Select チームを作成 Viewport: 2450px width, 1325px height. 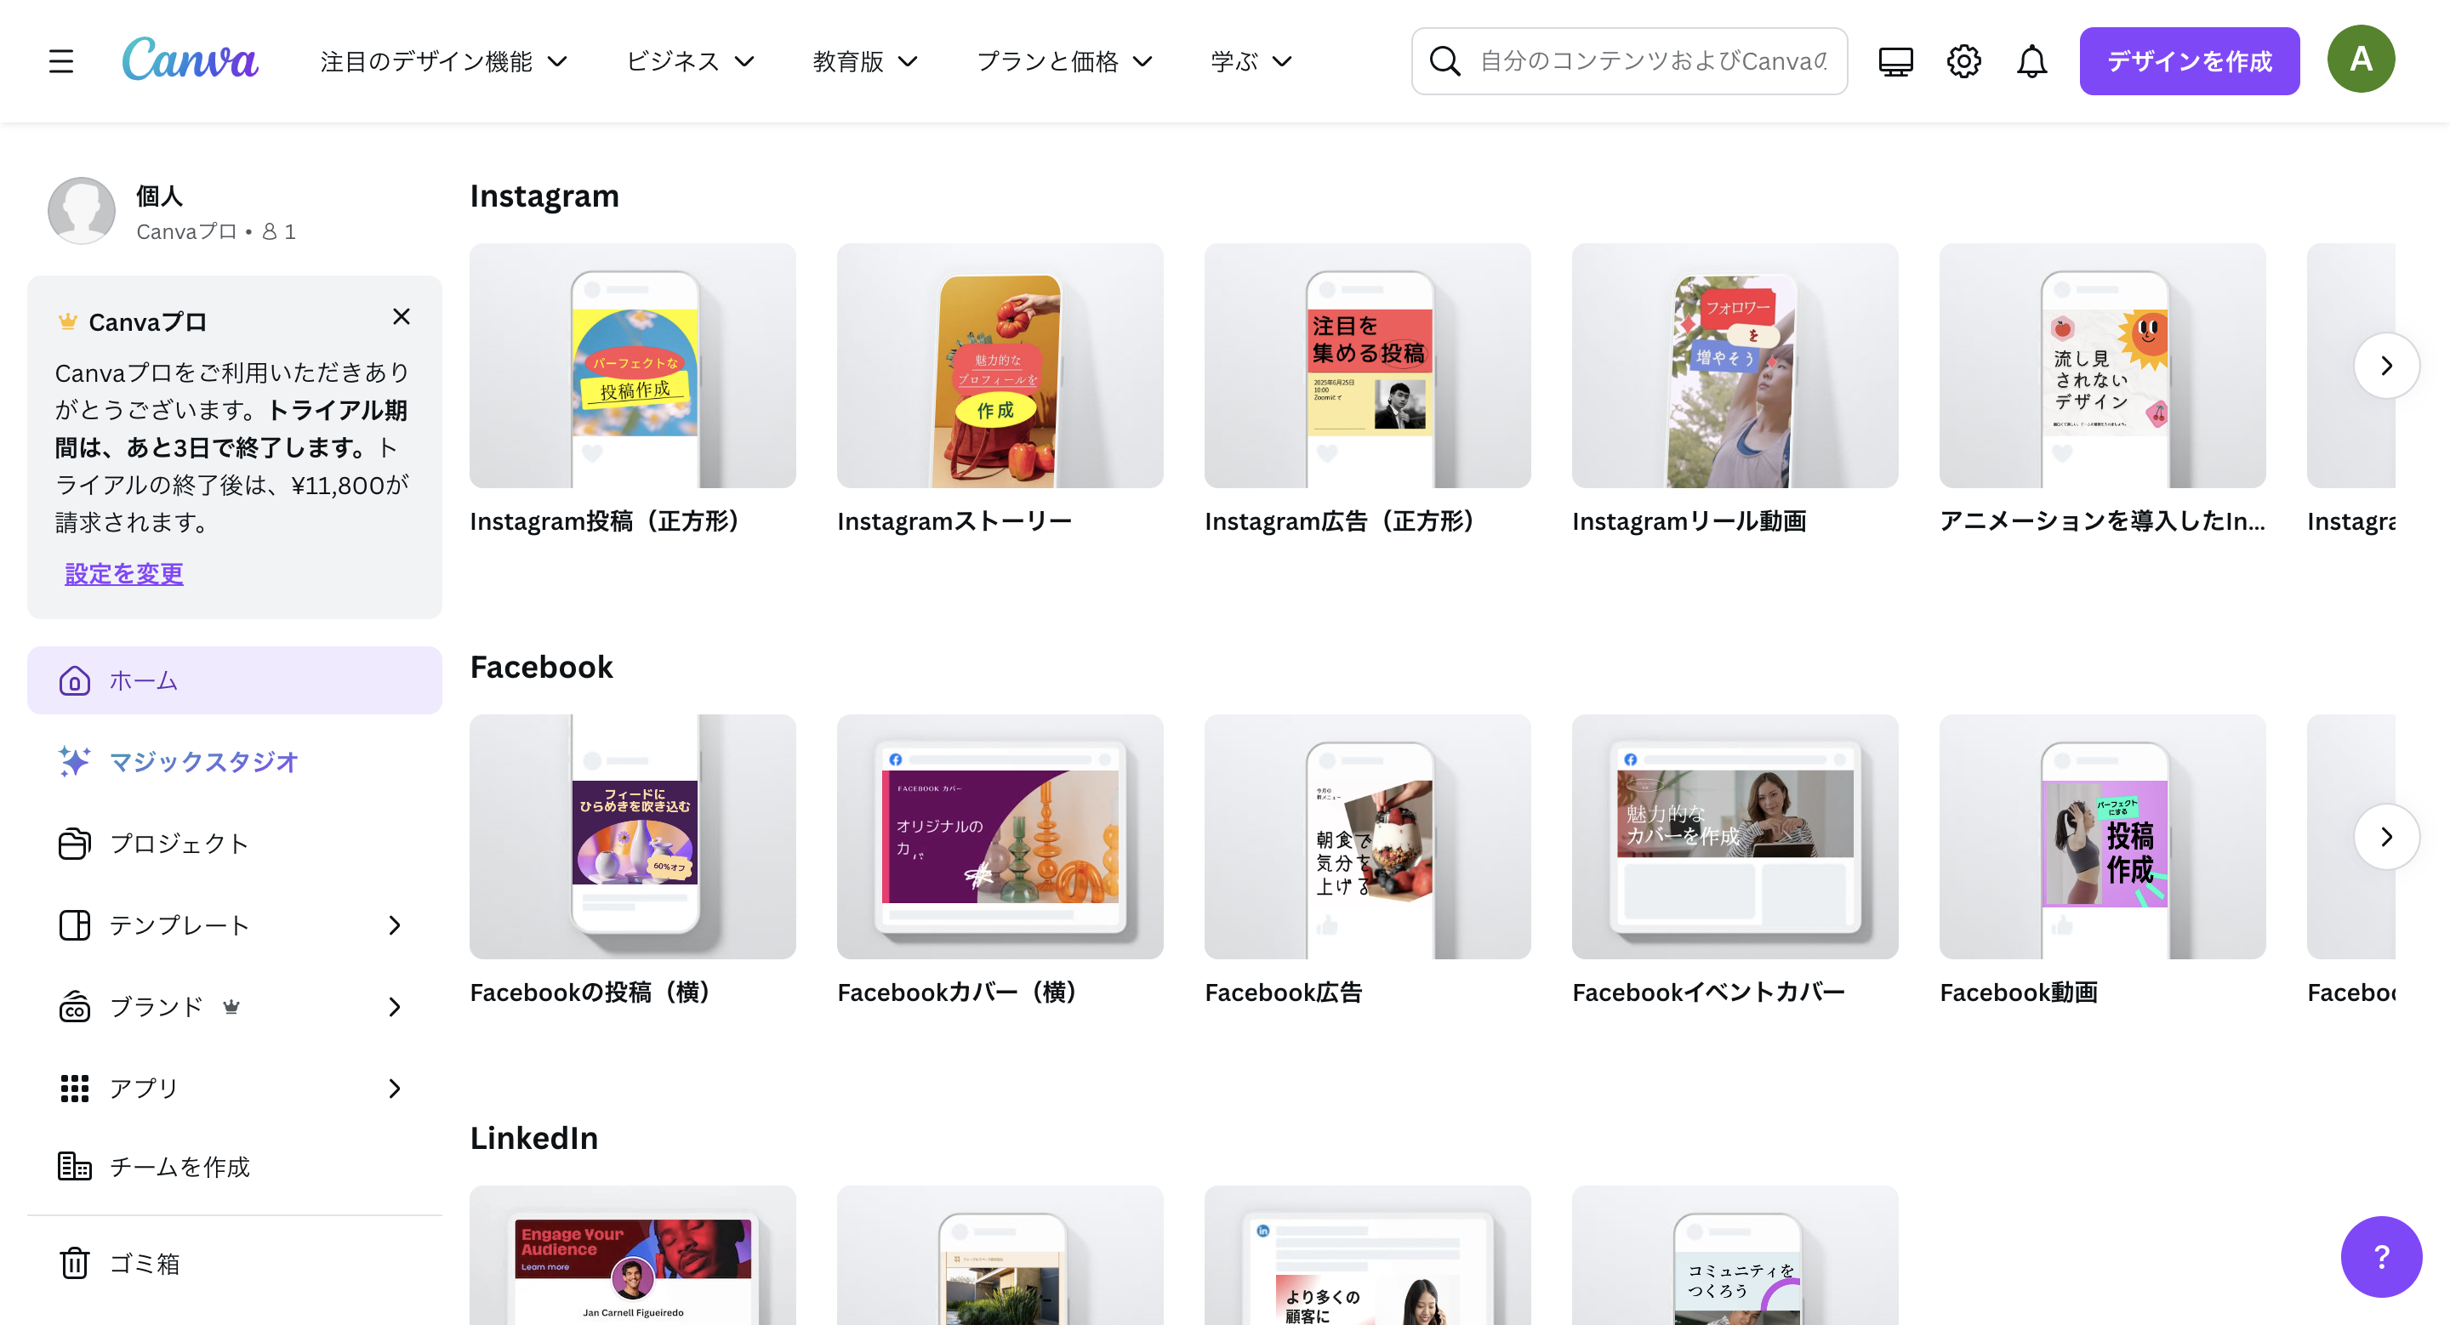(x=234, y=1166)
